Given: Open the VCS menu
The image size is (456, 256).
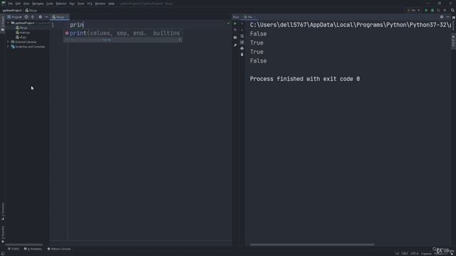Looking at the screenshot, I should [x=90, y=4].
